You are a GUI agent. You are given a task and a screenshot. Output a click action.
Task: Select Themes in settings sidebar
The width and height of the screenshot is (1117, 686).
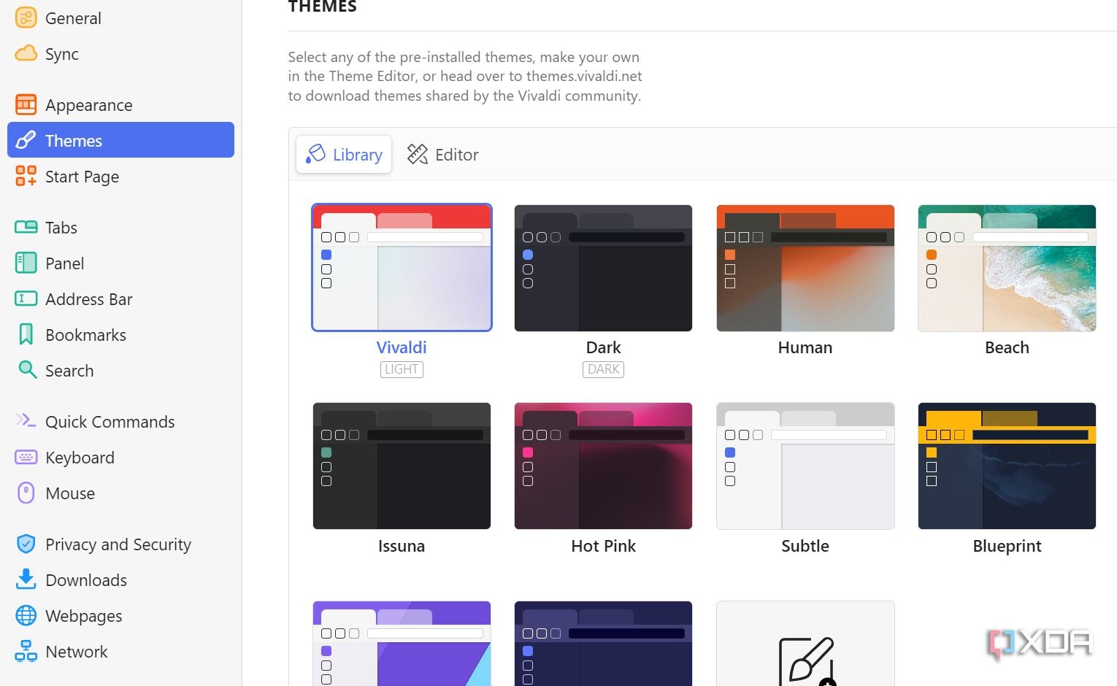[x=120, y=140]
